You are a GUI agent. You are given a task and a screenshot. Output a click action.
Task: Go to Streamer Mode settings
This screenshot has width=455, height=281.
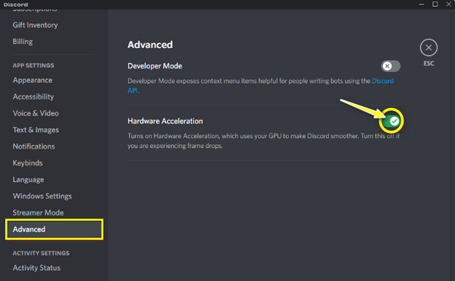click(x=38, y=213)
